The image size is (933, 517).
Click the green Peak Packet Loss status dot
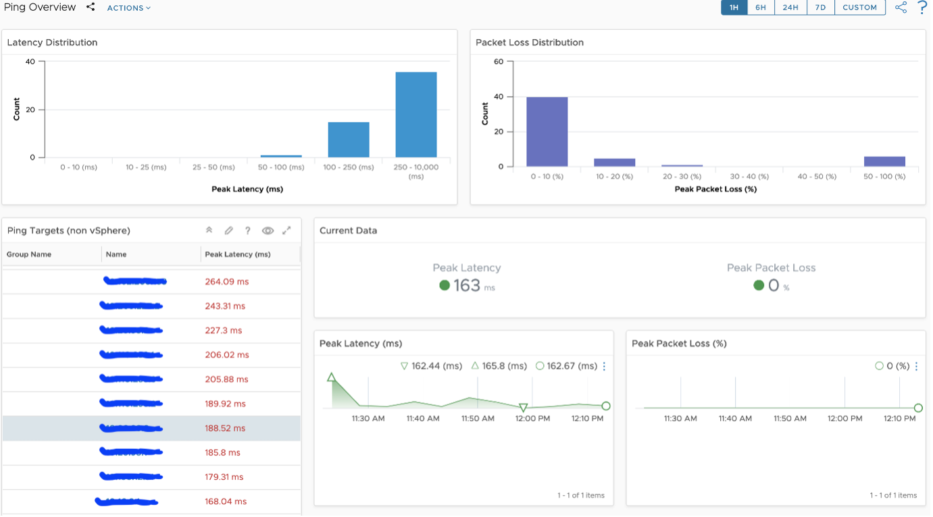pos(759,285)
